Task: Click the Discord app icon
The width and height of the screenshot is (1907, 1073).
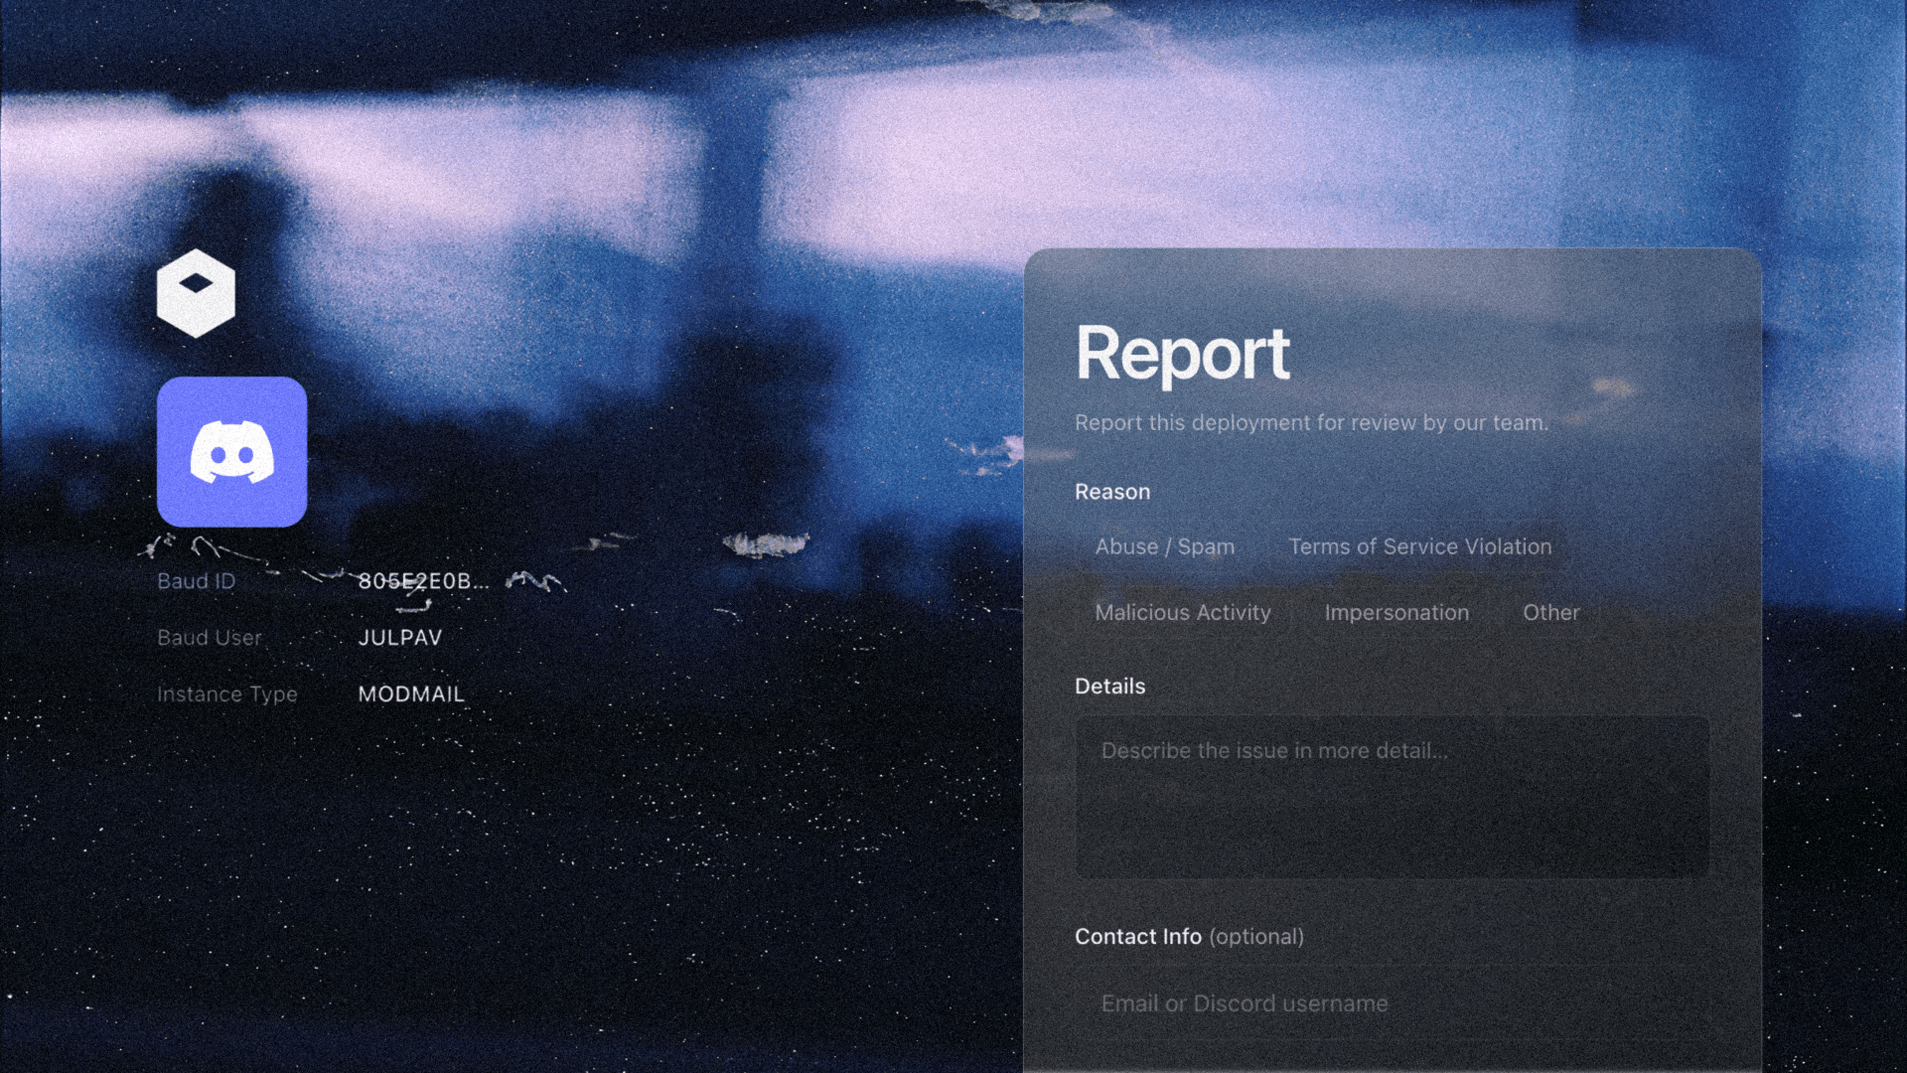Action: click(x=232, y=452)
